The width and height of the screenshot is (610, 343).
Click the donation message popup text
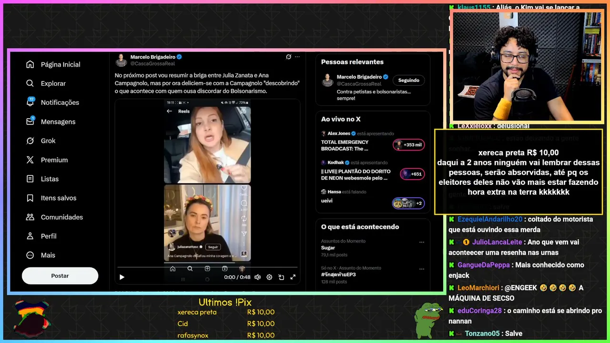[518, 172]
